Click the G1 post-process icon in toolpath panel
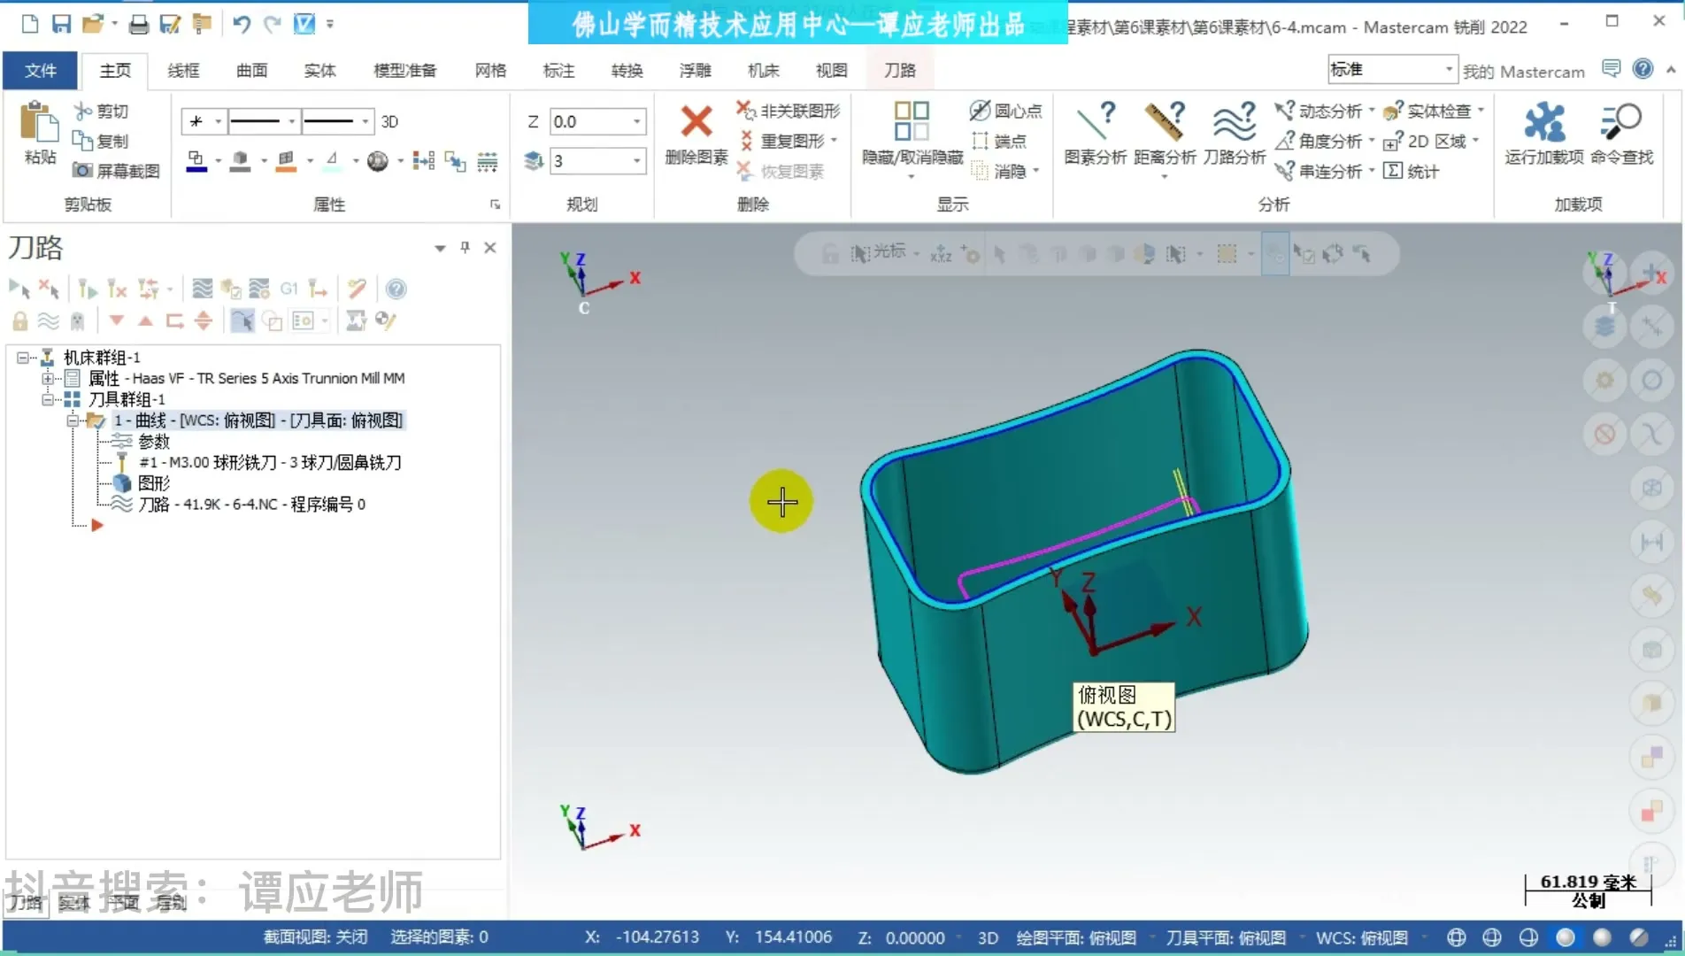Image resolution: width=1685 pixels, height=956 pixels. [x=289, y=289]
